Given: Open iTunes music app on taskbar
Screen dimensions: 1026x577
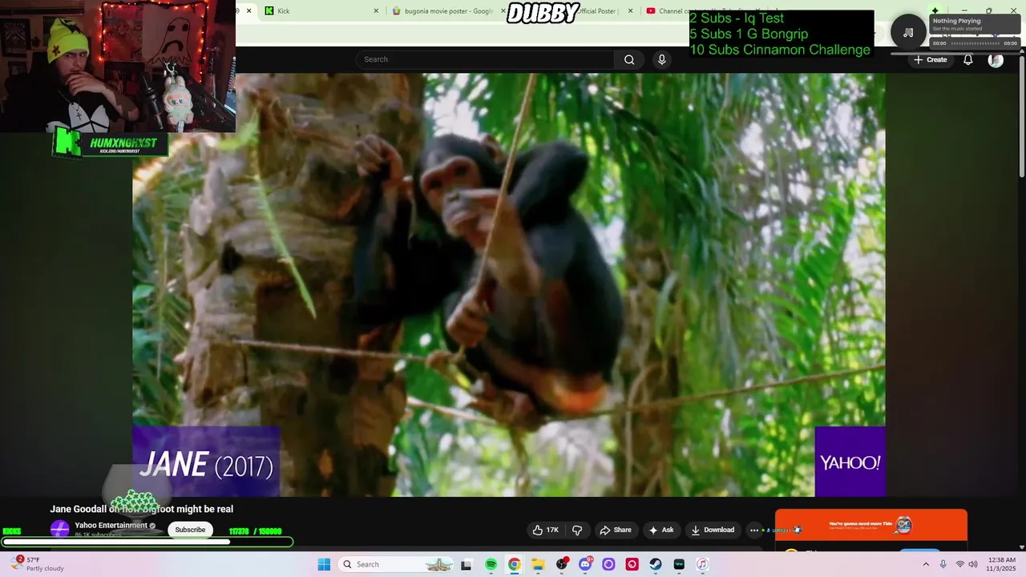Looking at the screenshot, I should click(x=702, y=564).
